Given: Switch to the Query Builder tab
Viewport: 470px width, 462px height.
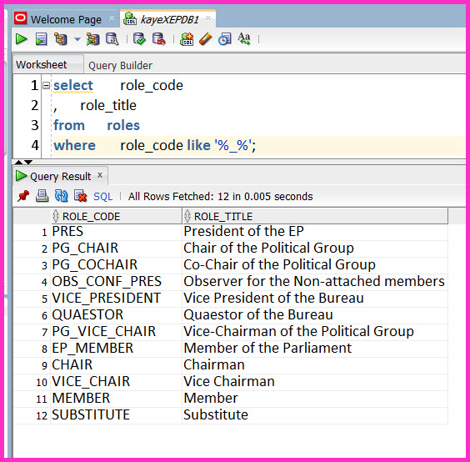Looking at the screenshot, I should tap(120, 65).
